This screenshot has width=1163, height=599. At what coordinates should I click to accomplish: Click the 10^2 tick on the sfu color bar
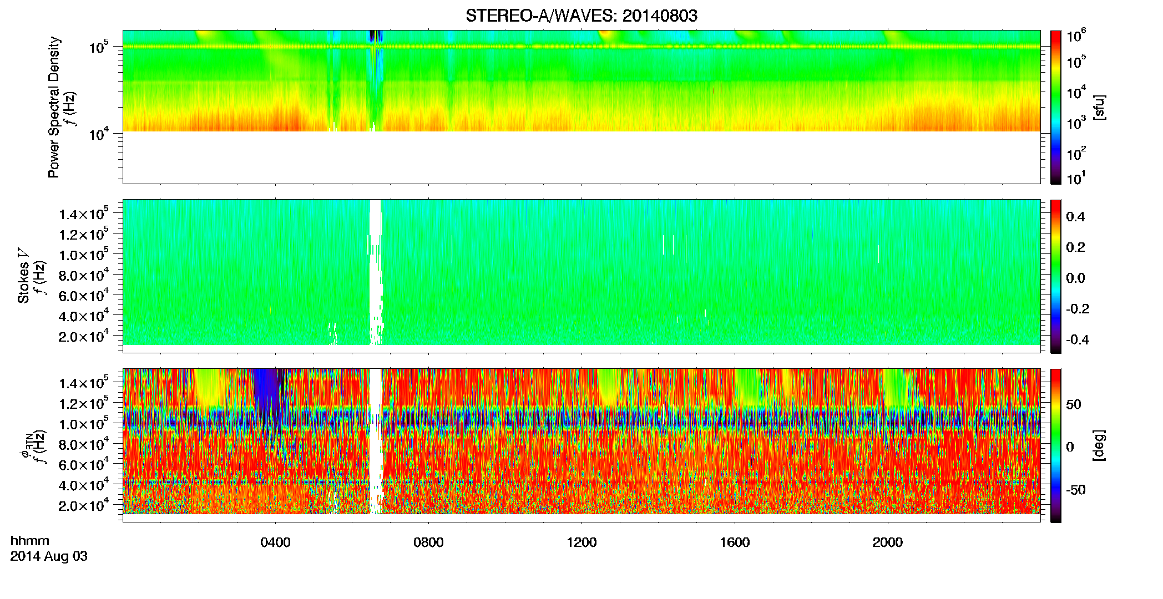pos(1076,154)
